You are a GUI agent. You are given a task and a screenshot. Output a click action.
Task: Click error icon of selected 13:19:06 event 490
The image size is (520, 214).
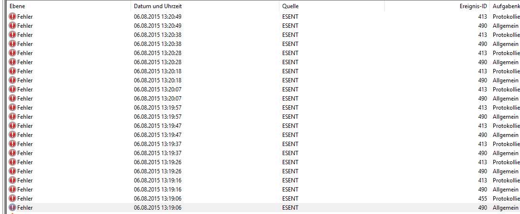coord(12,207)
